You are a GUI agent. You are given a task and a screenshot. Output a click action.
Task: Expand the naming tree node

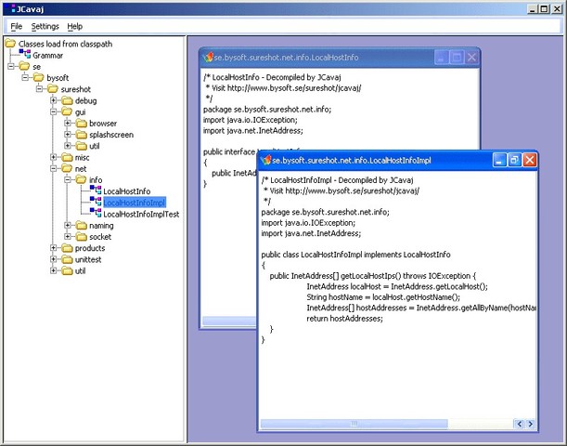pos(68,225)
